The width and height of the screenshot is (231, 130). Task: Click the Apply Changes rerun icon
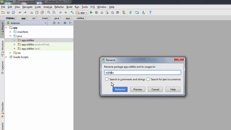[112, 13]
